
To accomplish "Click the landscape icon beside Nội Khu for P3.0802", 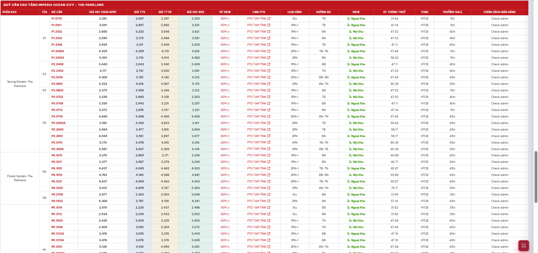I will coord(350,90).
